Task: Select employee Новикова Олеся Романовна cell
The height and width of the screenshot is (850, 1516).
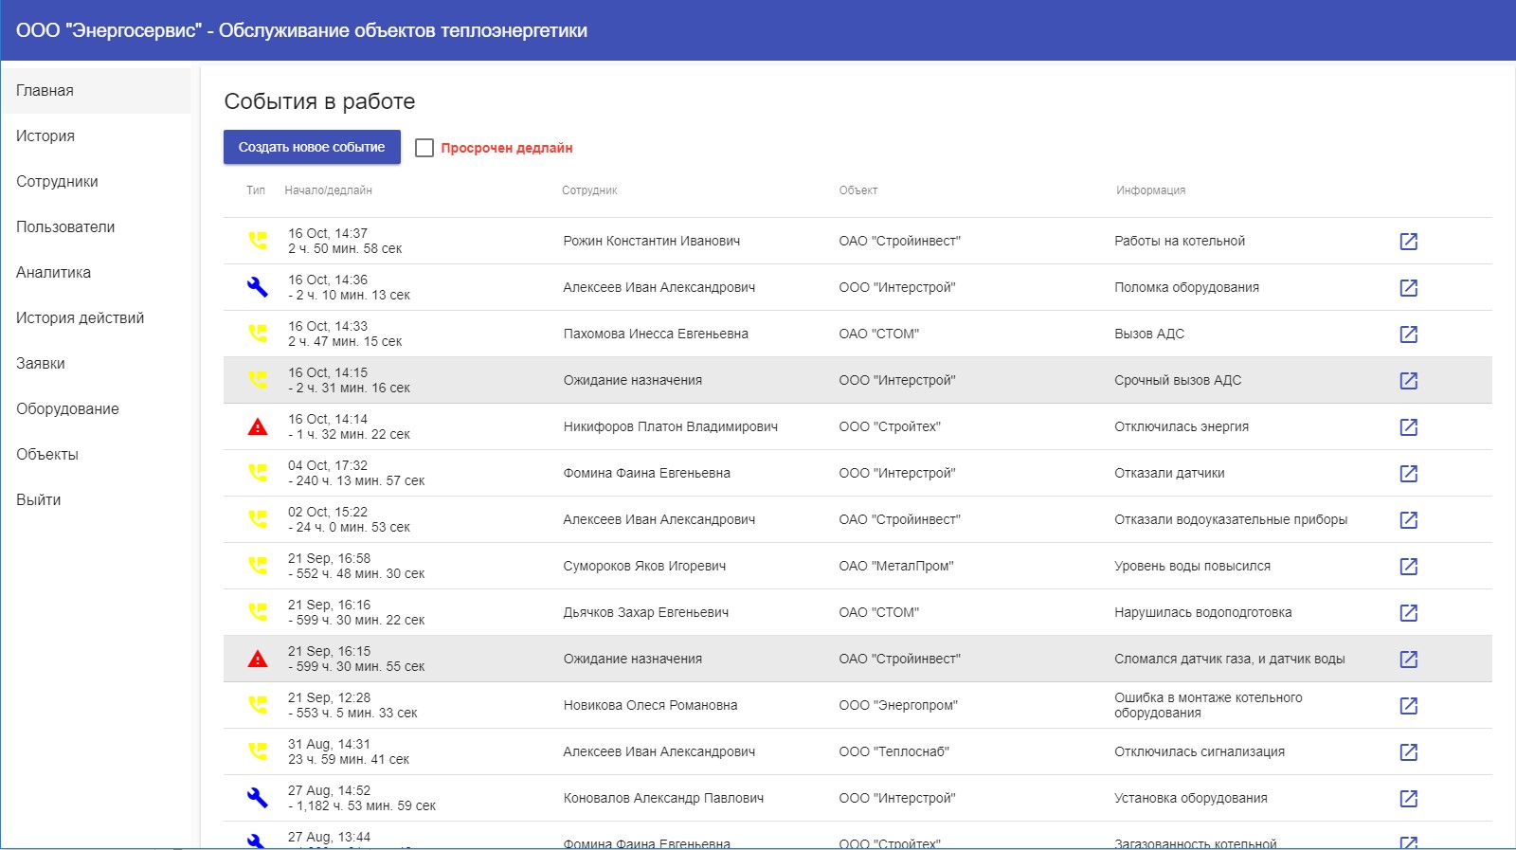Action: [650, 706]
